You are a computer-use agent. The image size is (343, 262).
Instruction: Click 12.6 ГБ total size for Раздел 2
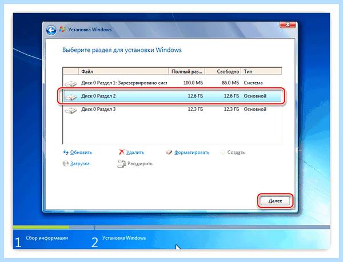195,96
